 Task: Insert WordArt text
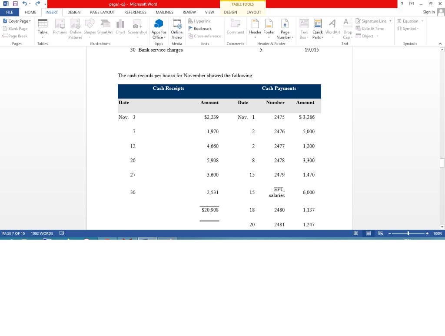pyautogui.click(x=332, y=29)
